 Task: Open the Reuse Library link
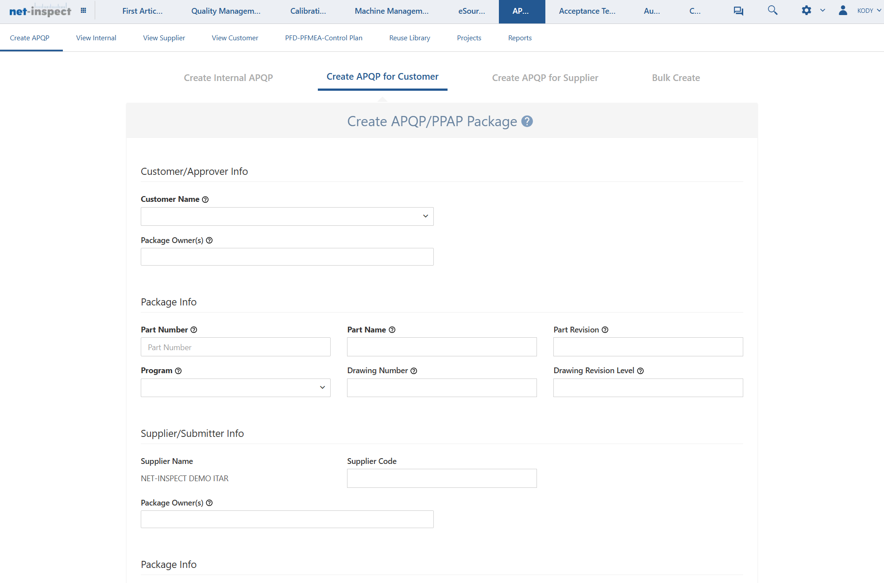pos(409,38)
